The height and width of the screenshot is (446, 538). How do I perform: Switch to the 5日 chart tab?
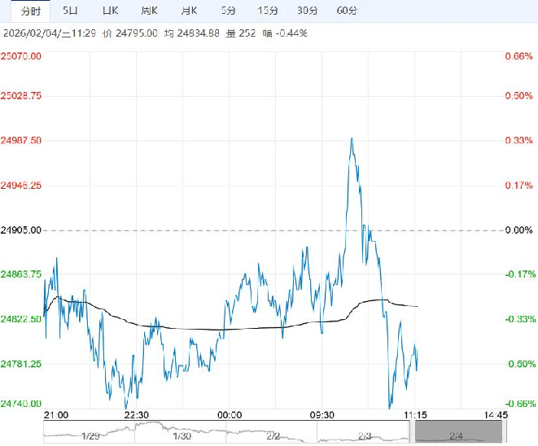coord(71,11)
